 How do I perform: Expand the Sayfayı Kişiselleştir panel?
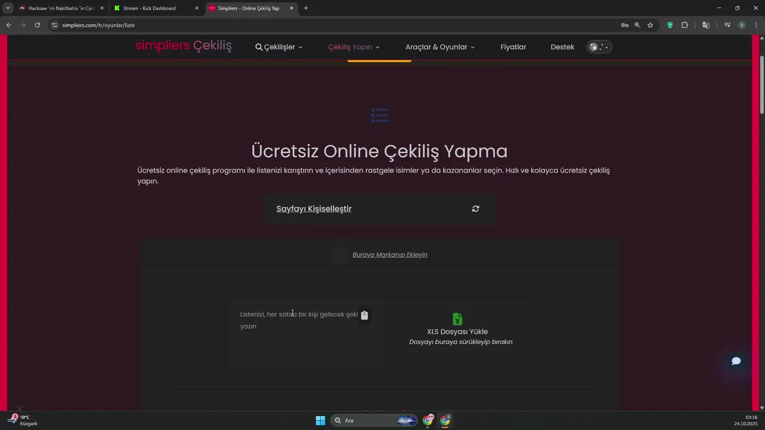(x=380, y=209)
